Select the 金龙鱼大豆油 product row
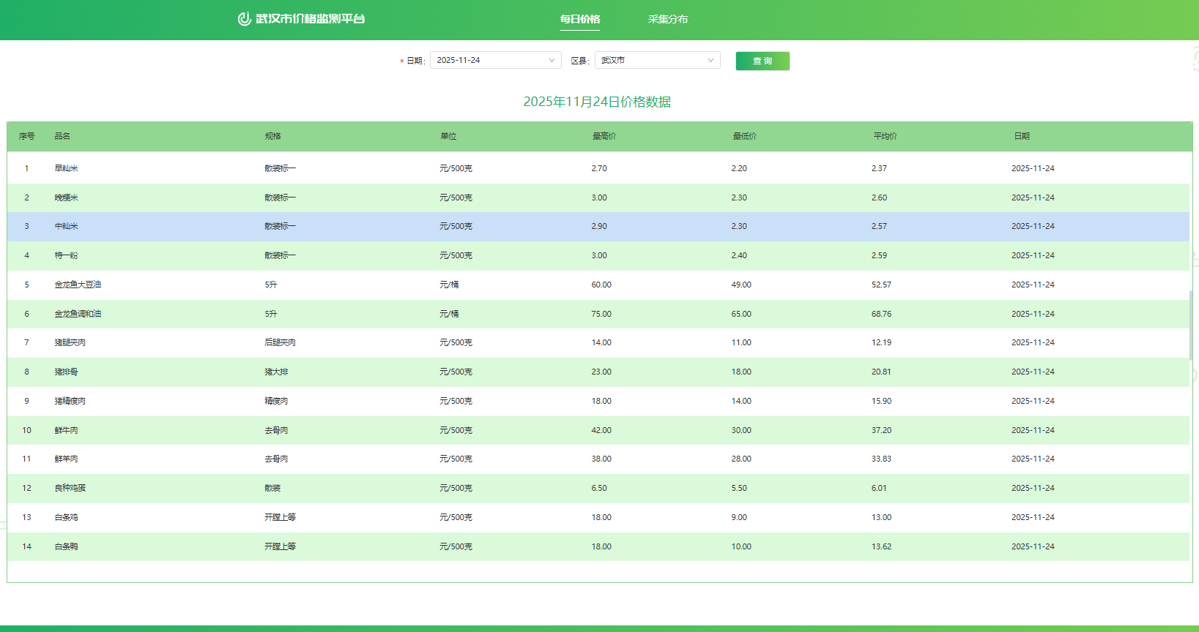The height and width of the screenshot is (632, 1199). coord(78,285)
